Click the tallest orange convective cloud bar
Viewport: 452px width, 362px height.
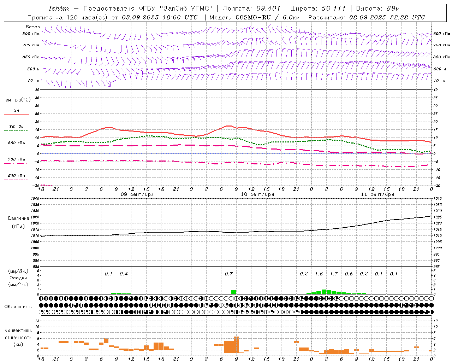pyautogui.click(x=236, y=344)
